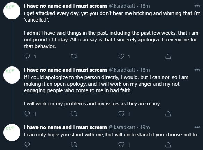Open @karadkatt handle on the first tweet
Viewport: 203px width, 150px height.
(x=122, y=6)
